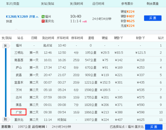
Task: Click the footer 1997公里 mileage value
Action: click(x=24, y=127)
